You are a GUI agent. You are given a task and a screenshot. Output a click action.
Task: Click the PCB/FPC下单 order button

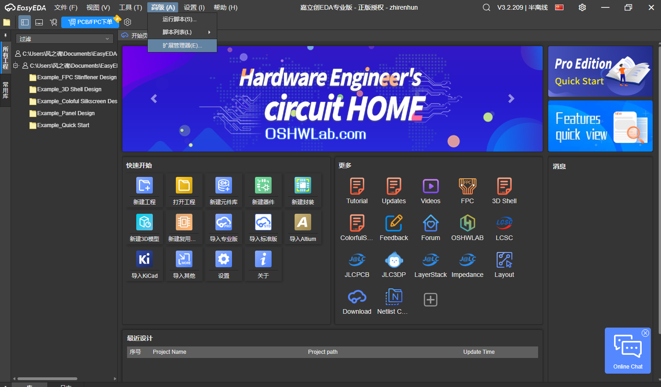pyautogui.click(x=90, y=22)
